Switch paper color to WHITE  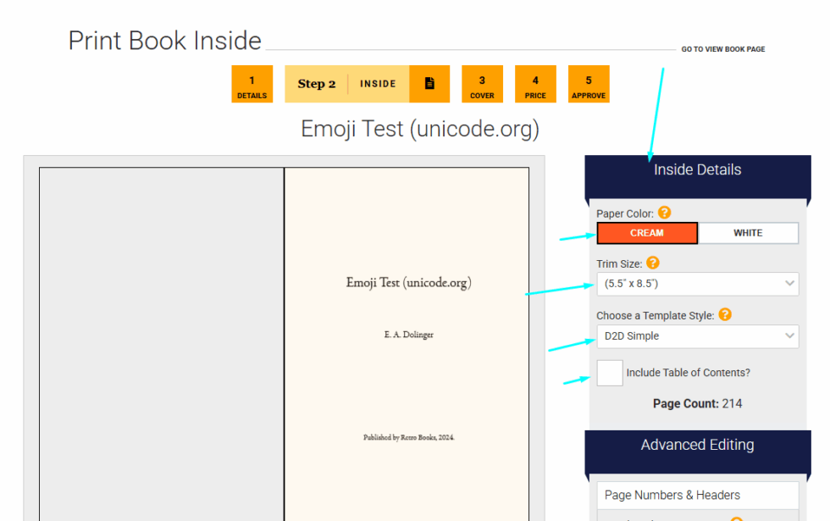pyautogui.click(x=748, y=232)
